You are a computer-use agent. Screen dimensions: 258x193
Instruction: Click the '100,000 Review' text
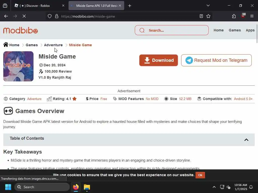pyautogui.click(x=58, y=71)
